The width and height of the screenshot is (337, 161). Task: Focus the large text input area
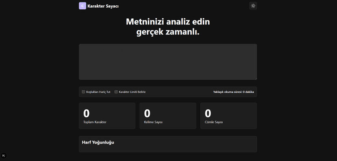coord(168,62)
